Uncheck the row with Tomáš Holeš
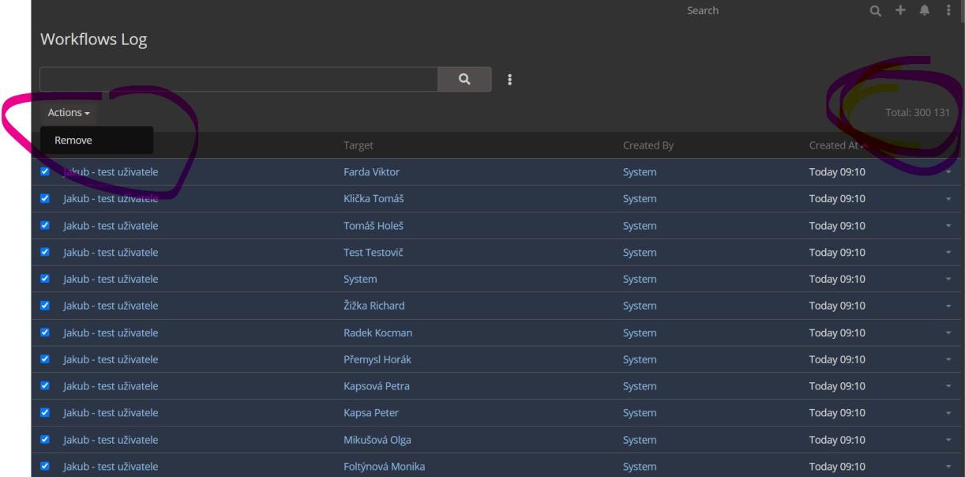965x477 pixels. [45, 226]
